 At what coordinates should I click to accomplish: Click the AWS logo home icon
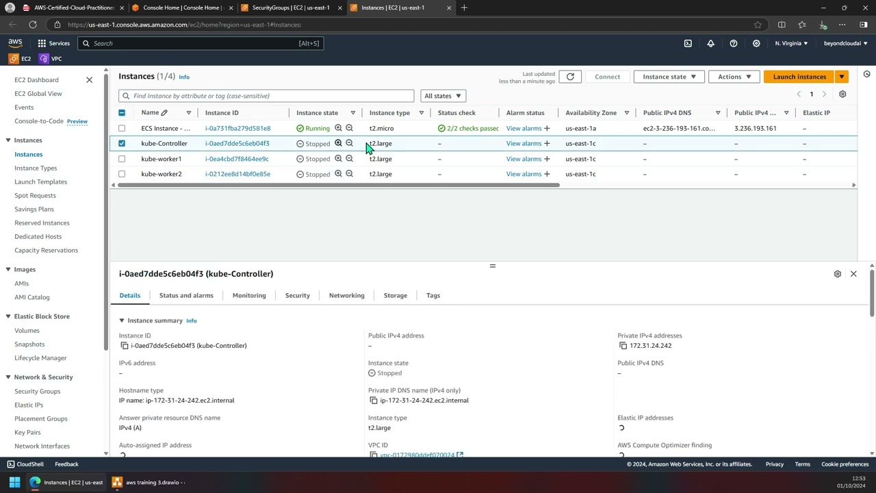pos(15,43)
